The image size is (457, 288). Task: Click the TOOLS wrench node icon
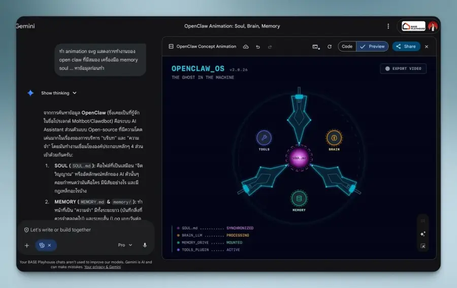[264, 137]
